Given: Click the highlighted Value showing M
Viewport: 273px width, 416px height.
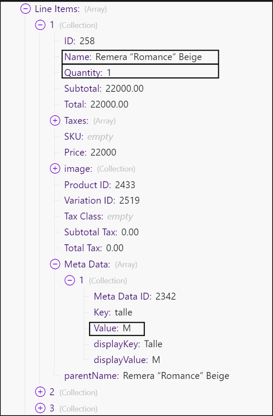Looking at the screenshot, I should click(x=116, y=328).
